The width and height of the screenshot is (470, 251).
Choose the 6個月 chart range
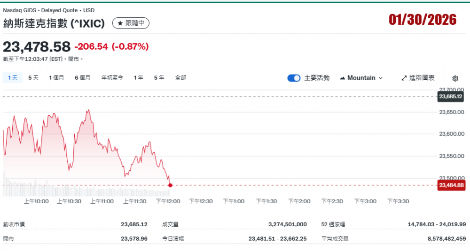click(x=82, y=78)
